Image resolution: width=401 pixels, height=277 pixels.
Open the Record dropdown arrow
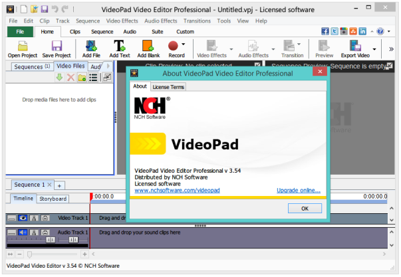click(x=184, y=45)
